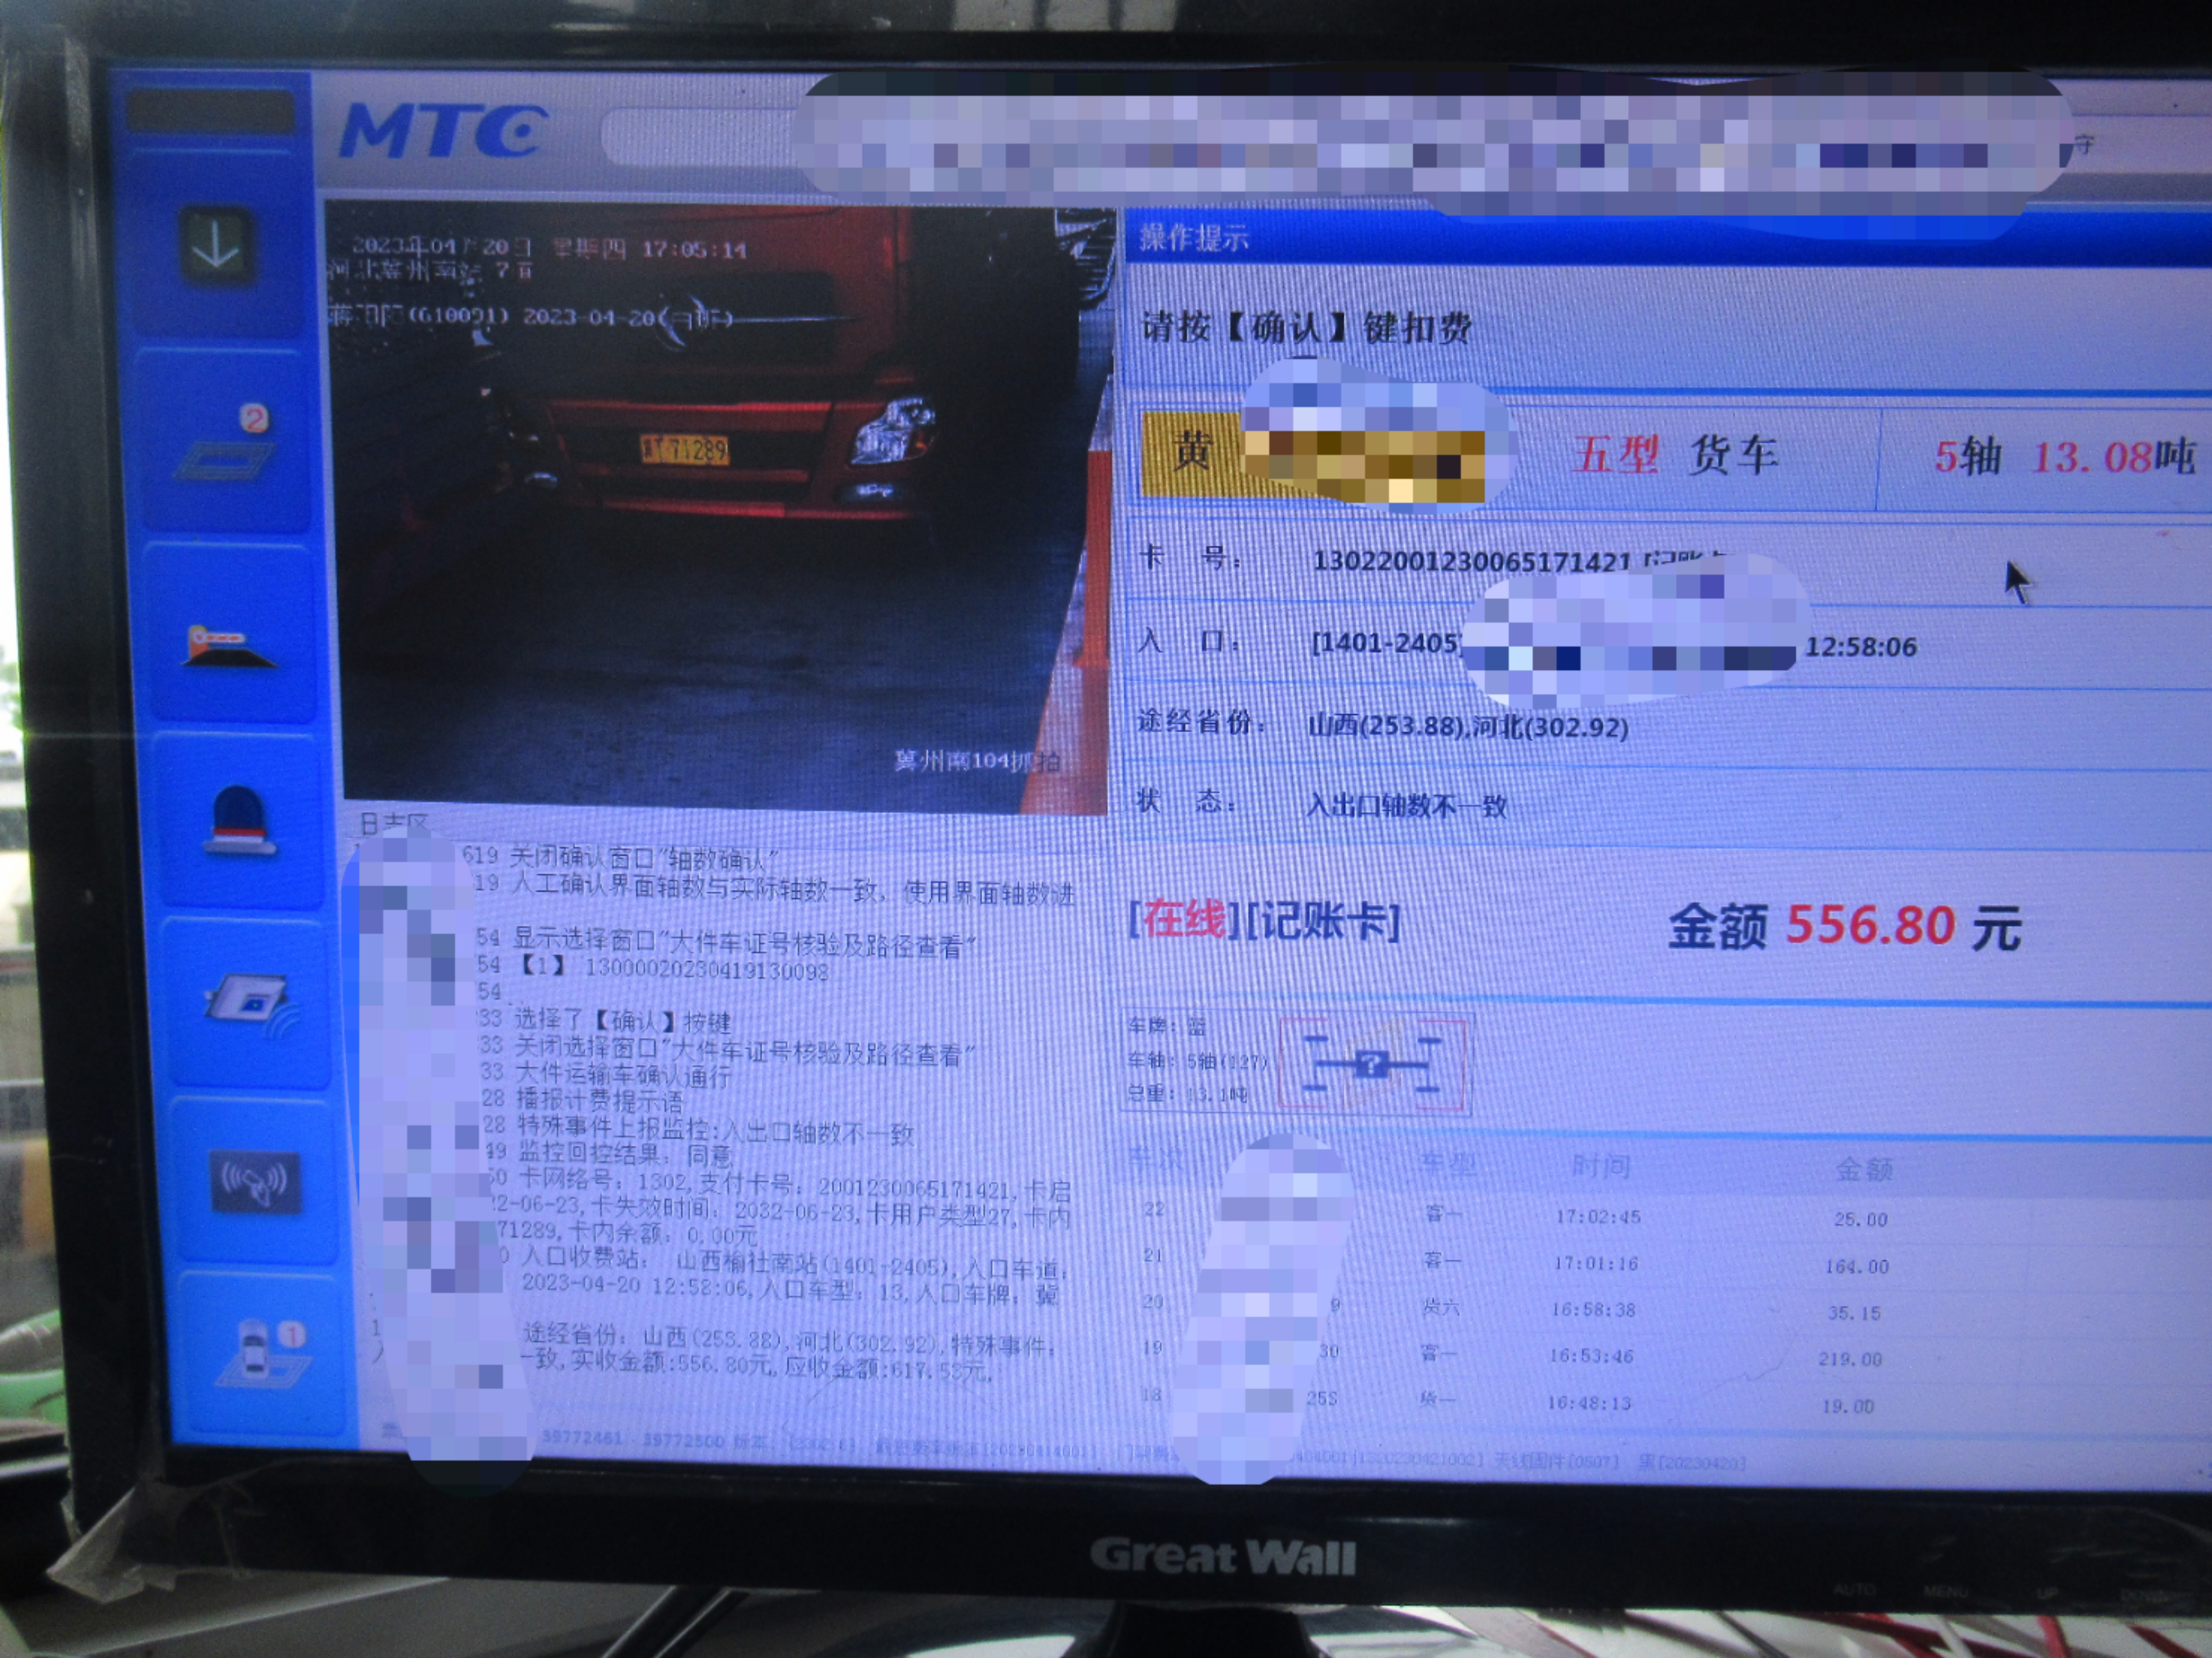Click the 冀州南104抓拍 caption
The width and height of the screenshot is (2212, 1658).
(977, 761)
